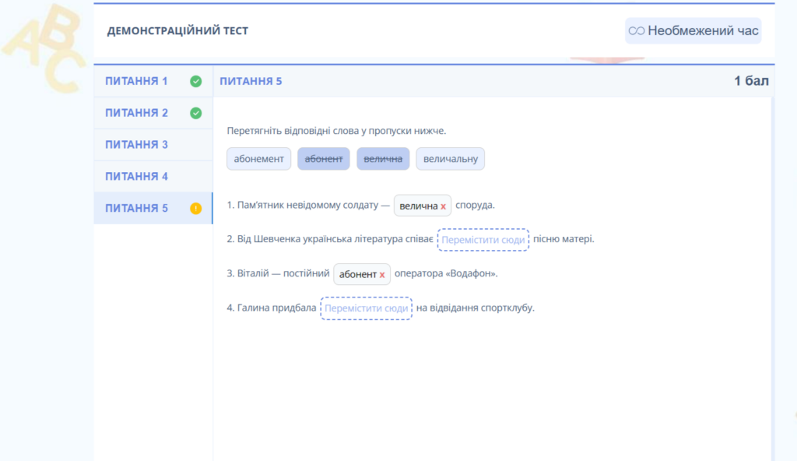Click the filled 'велична' slot in sentence 1
This screenshot has width=797, height=461.
418,206
